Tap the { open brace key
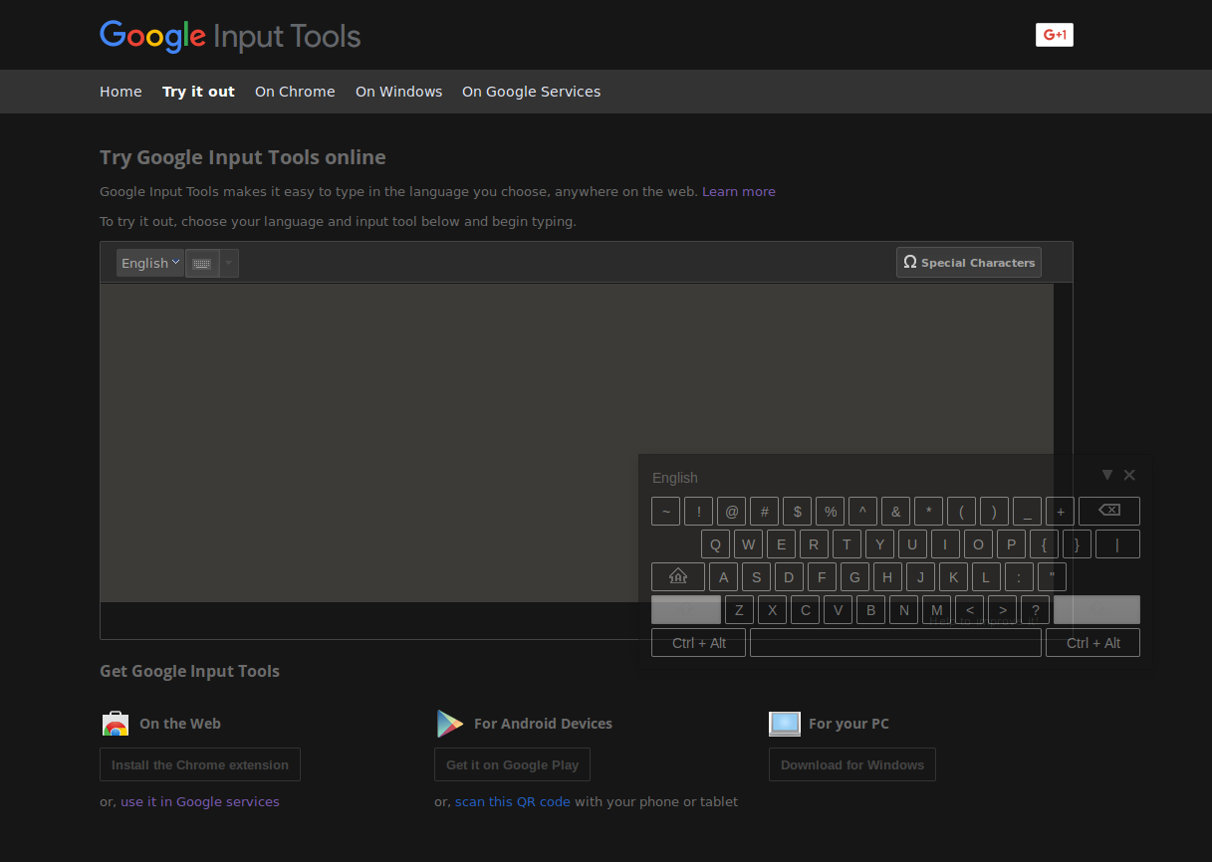 [1044, 543]
